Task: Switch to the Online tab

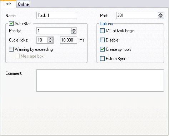Action: click(23, 4)
